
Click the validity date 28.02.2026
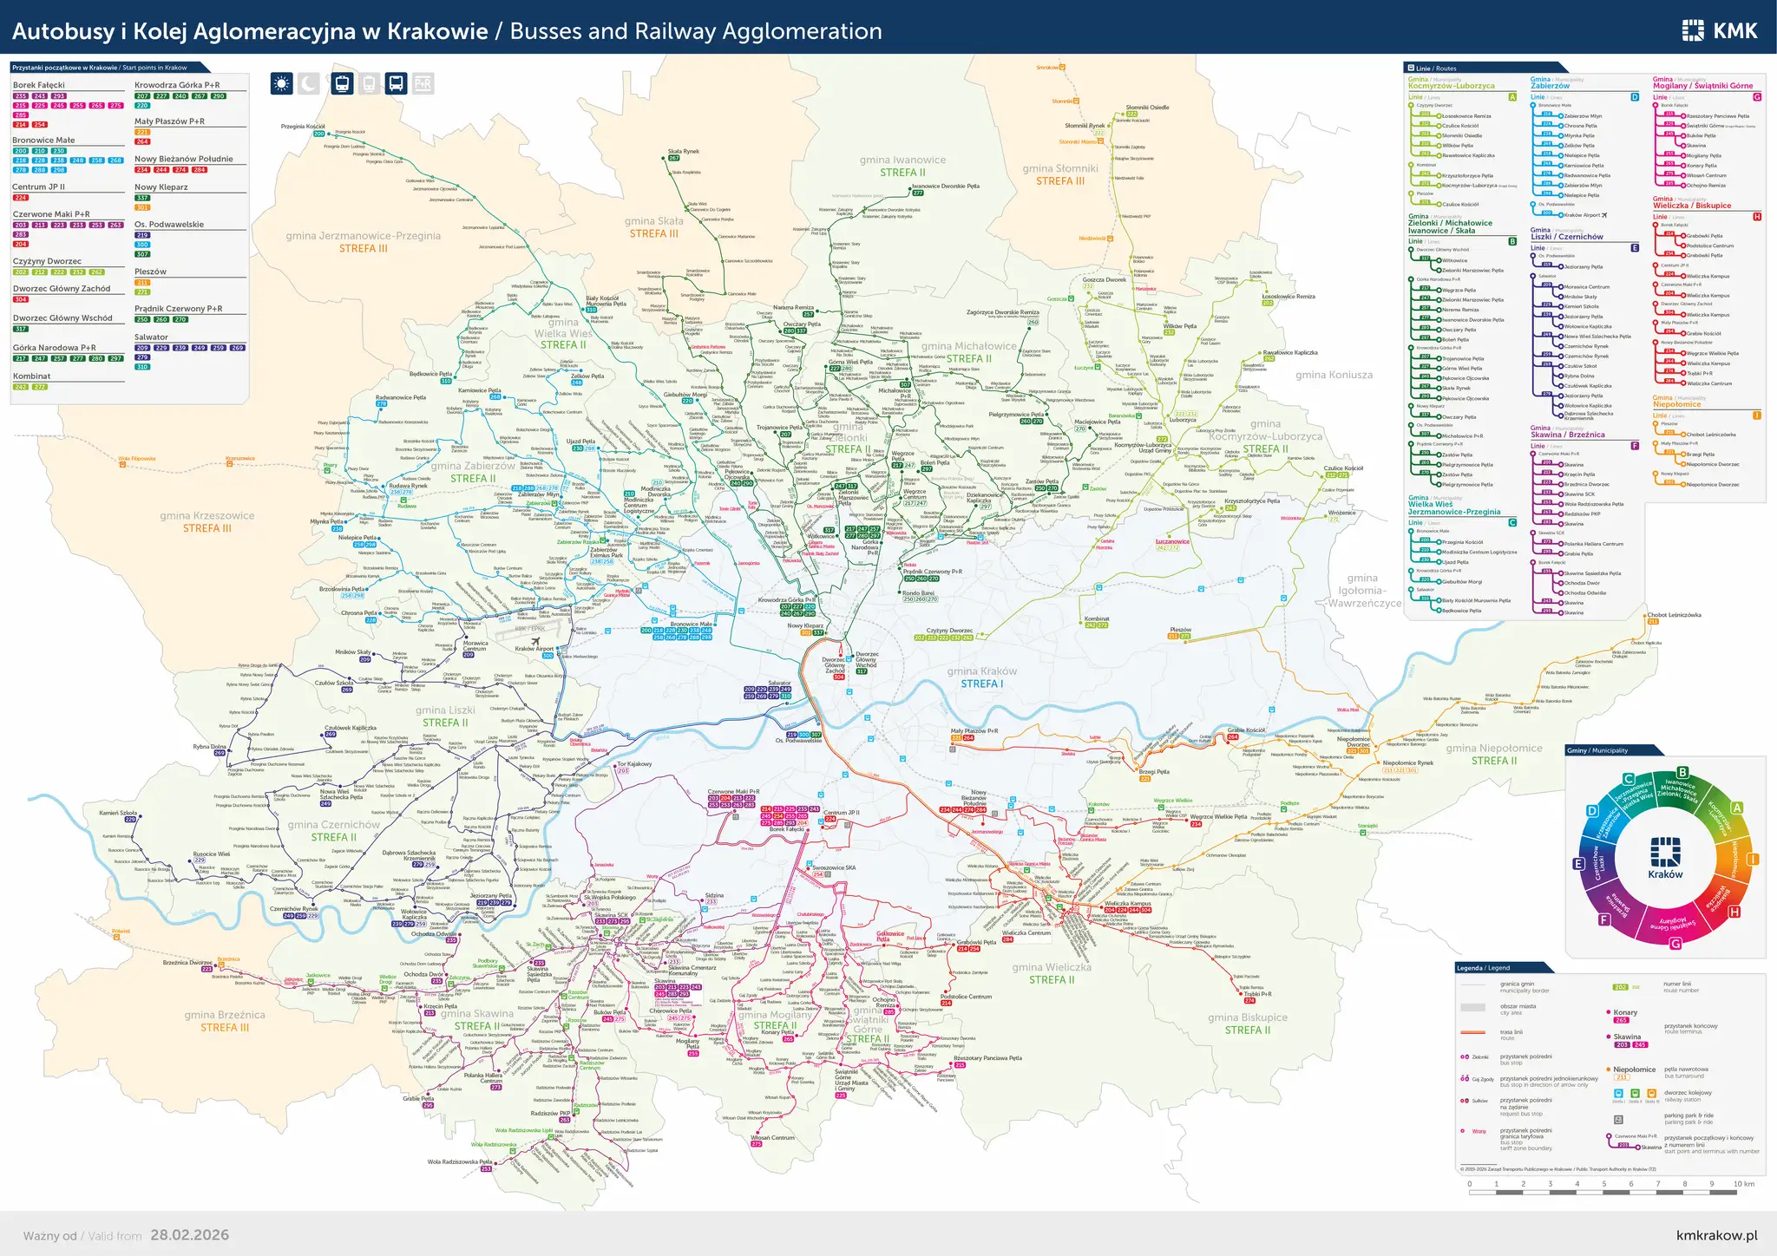coord(189,1235)
